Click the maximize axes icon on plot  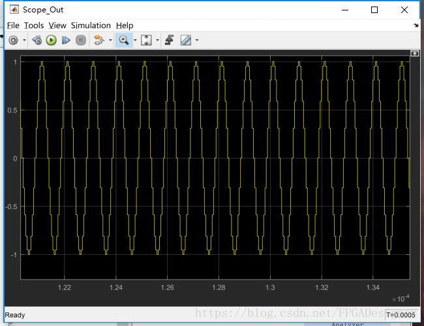pos(415,54)
